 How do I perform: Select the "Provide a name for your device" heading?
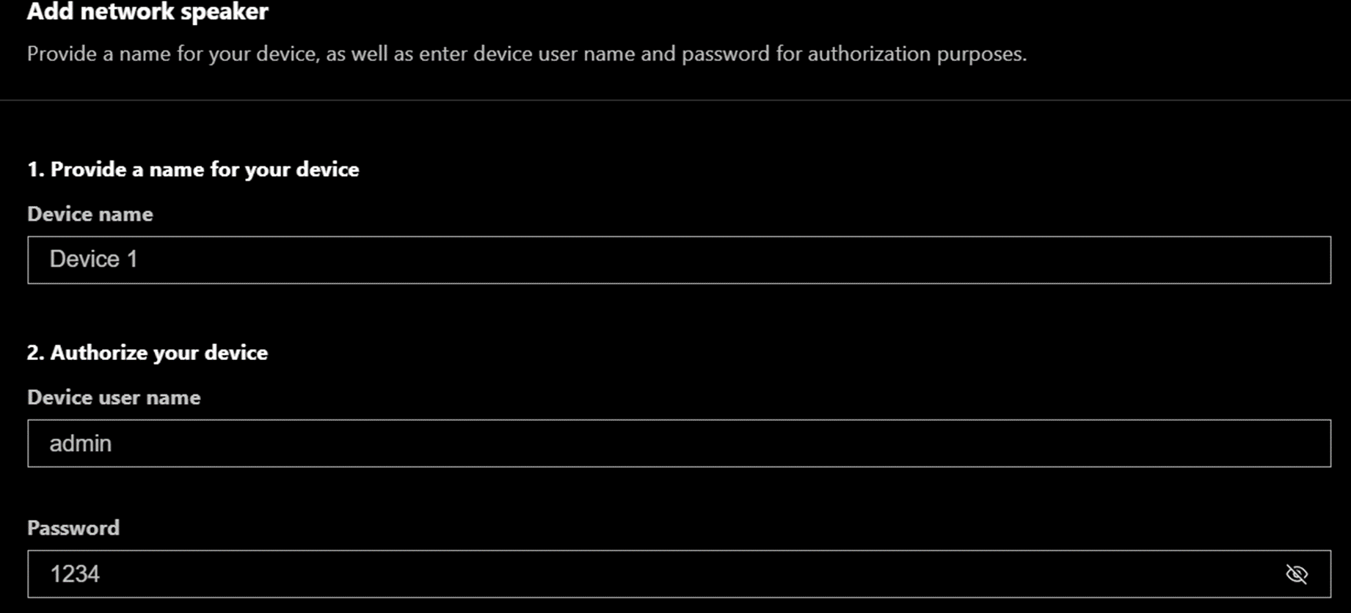coord(205,169)
